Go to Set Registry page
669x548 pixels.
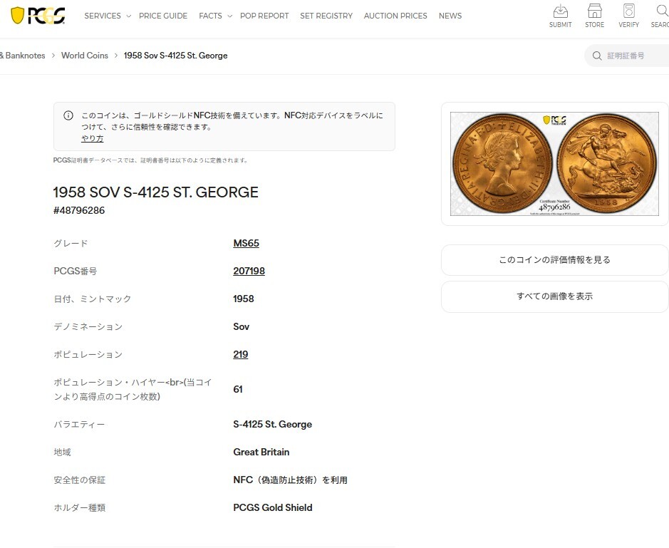[326, 16]
